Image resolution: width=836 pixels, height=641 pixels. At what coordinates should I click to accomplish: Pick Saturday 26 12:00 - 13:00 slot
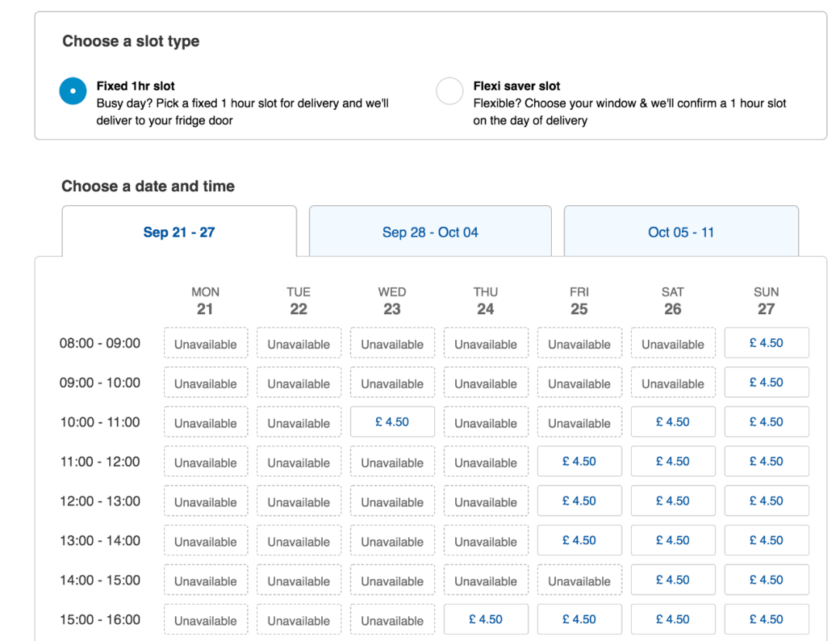tap(673, 501)
